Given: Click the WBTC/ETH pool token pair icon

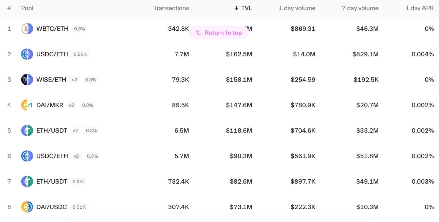Looking at the screenshot, I should (x=27, y=28).
